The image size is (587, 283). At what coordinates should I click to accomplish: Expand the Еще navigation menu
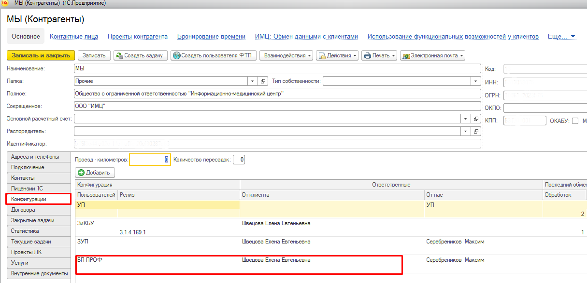561,37
